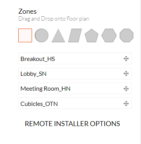Choose the hexagon zone shape

(109, 35)
